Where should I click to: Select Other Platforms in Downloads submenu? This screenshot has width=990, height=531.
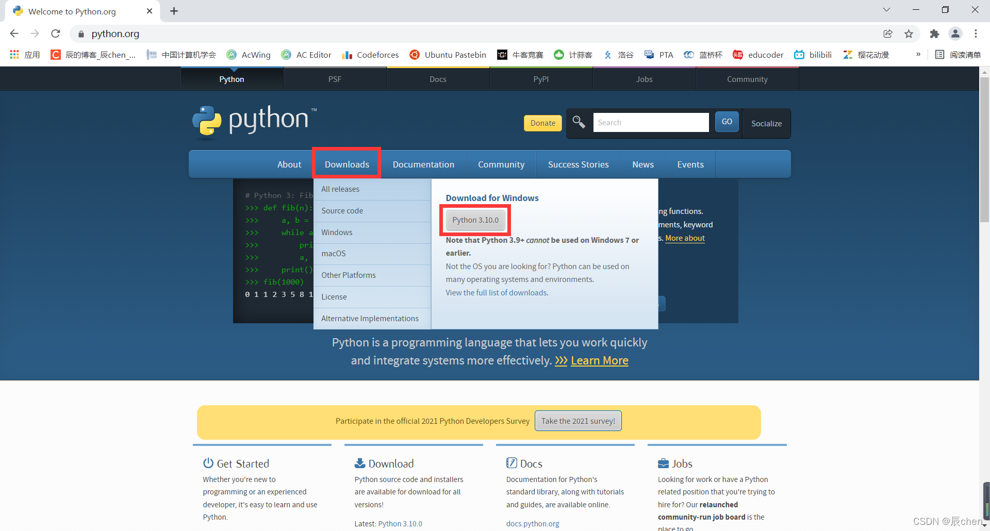pos(372,275)
